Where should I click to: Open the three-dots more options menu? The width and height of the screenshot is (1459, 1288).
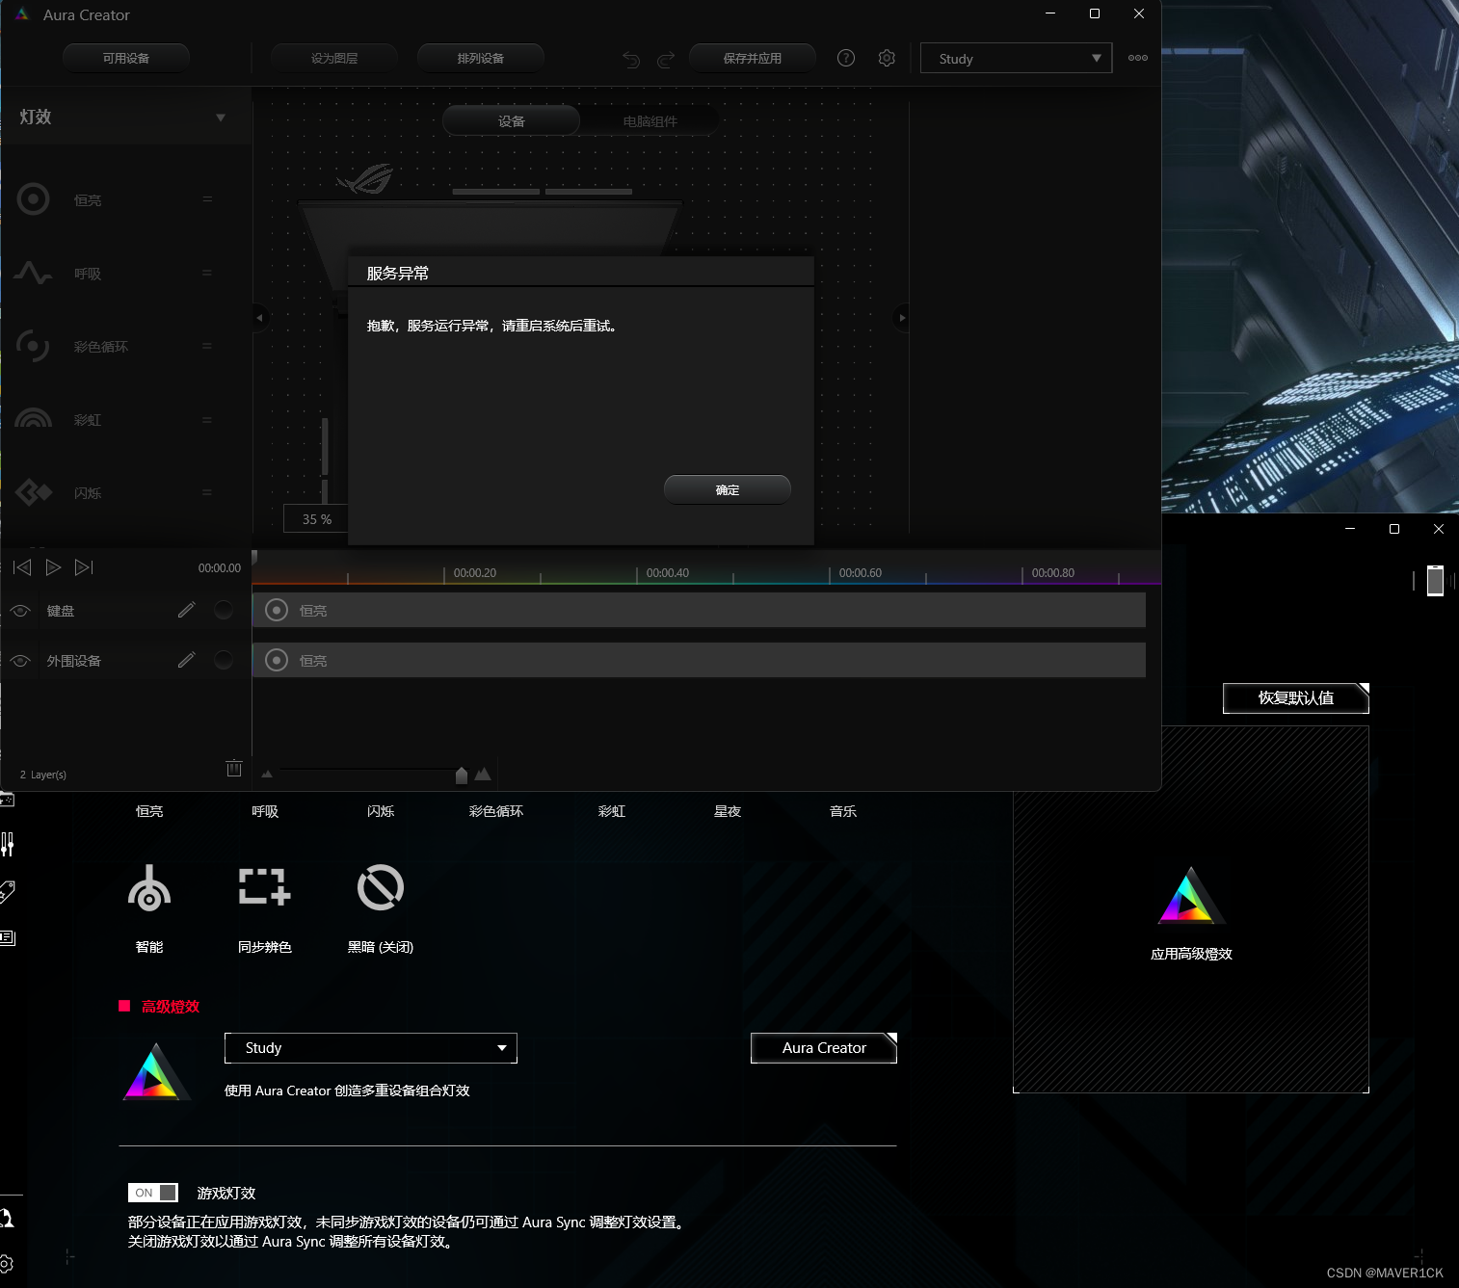[x=1138, y=58]
